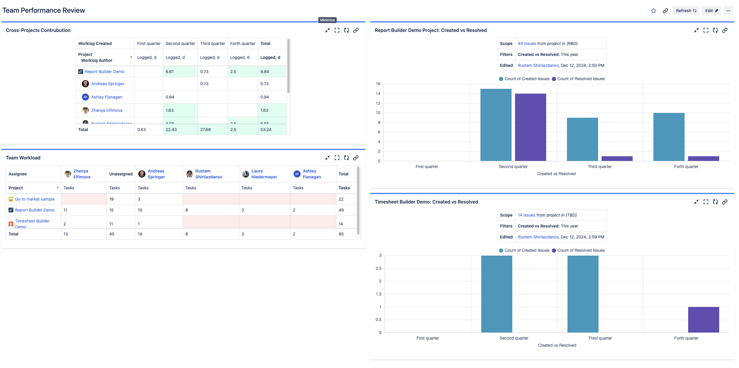Refresh the Timesheet Builder Demo chart
Screen dimensions: 739x368
716,202
